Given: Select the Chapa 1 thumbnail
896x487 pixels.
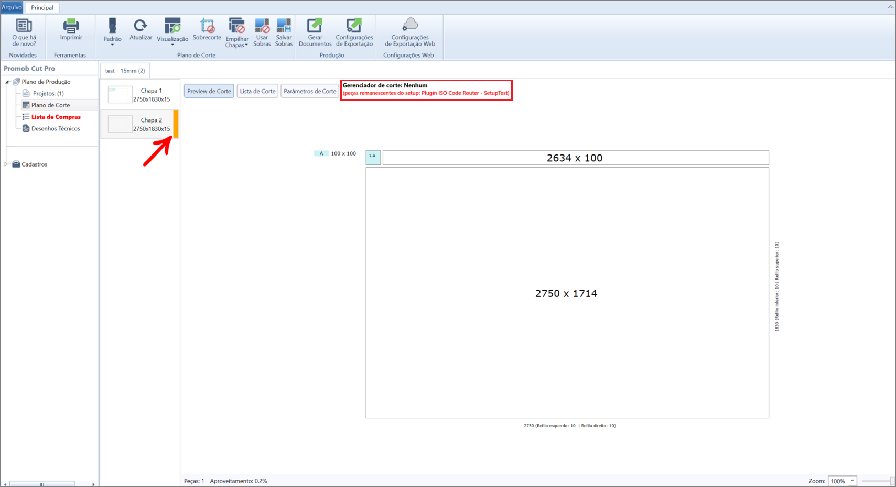Looking at the screenshot, I should tap(140, 95).
